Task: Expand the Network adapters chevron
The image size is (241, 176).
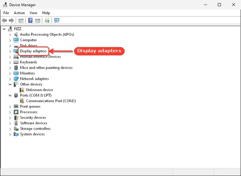Action: click(x=10, y=79)
